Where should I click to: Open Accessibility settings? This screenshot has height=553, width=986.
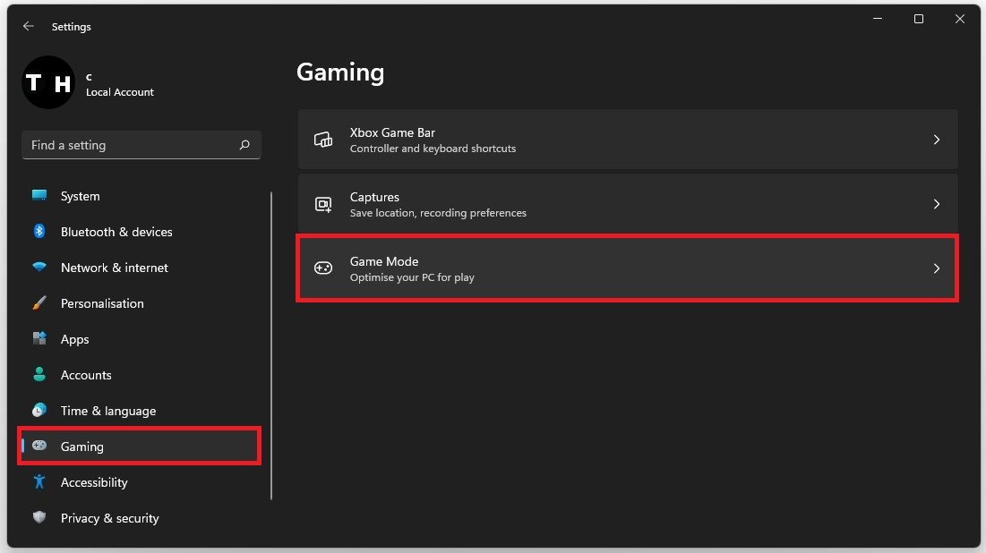tap(140, 482)
